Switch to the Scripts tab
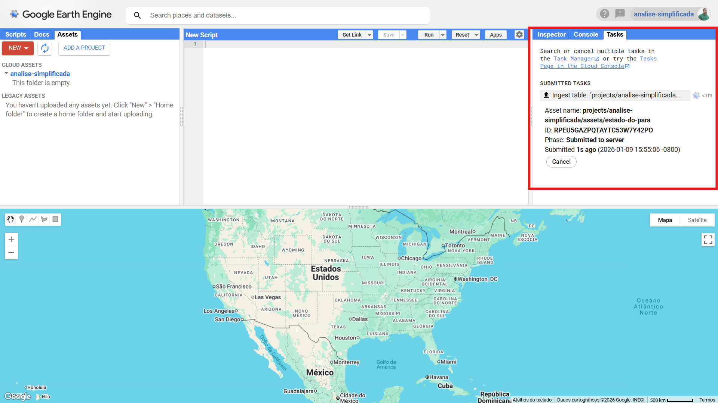Image resolution: width=718 pixels, height=403 pixels. pyautogui.click(x=16, y=35)
